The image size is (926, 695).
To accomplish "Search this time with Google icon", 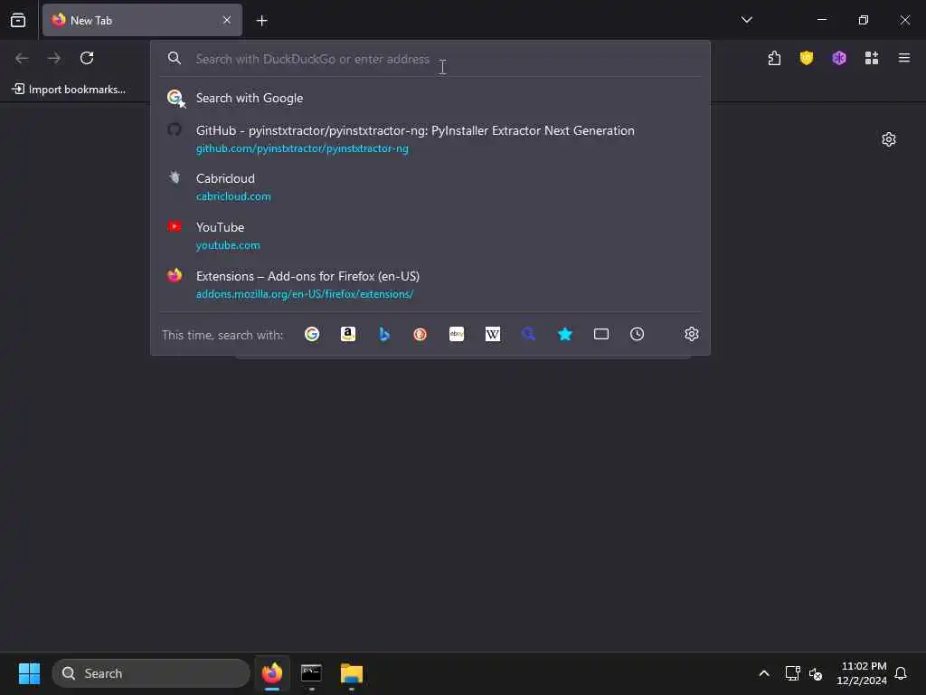I will [312, 335].
